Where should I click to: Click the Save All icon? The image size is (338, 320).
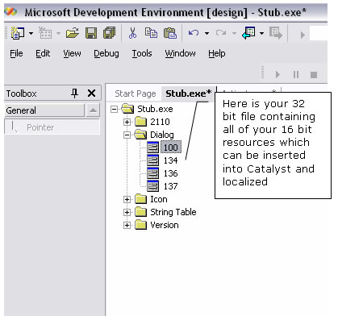tap(109, 33)
